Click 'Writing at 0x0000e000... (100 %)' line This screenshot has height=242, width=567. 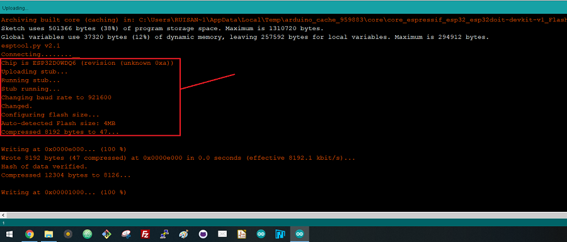pyautogui.click(x=64, y=150)
